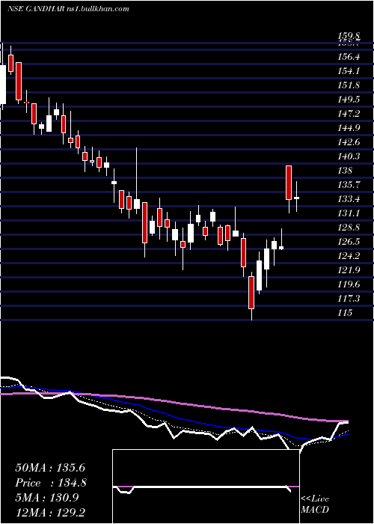Click the NSE GANDHAR ns1.bullkhan.com title text
This screenshot has width=374, height=524.
68,9
